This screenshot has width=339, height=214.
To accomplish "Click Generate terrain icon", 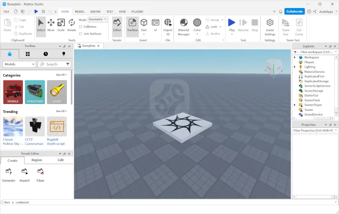I will click(8, 171).
